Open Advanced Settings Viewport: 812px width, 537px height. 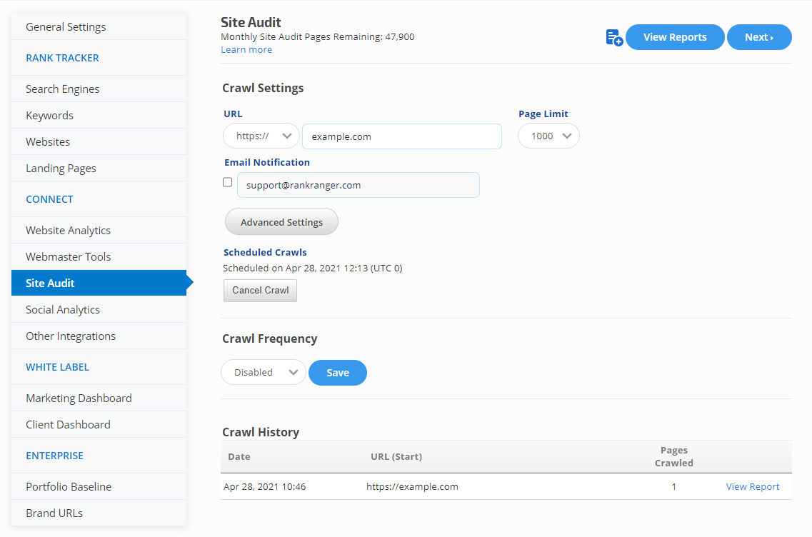pos(281,222)
